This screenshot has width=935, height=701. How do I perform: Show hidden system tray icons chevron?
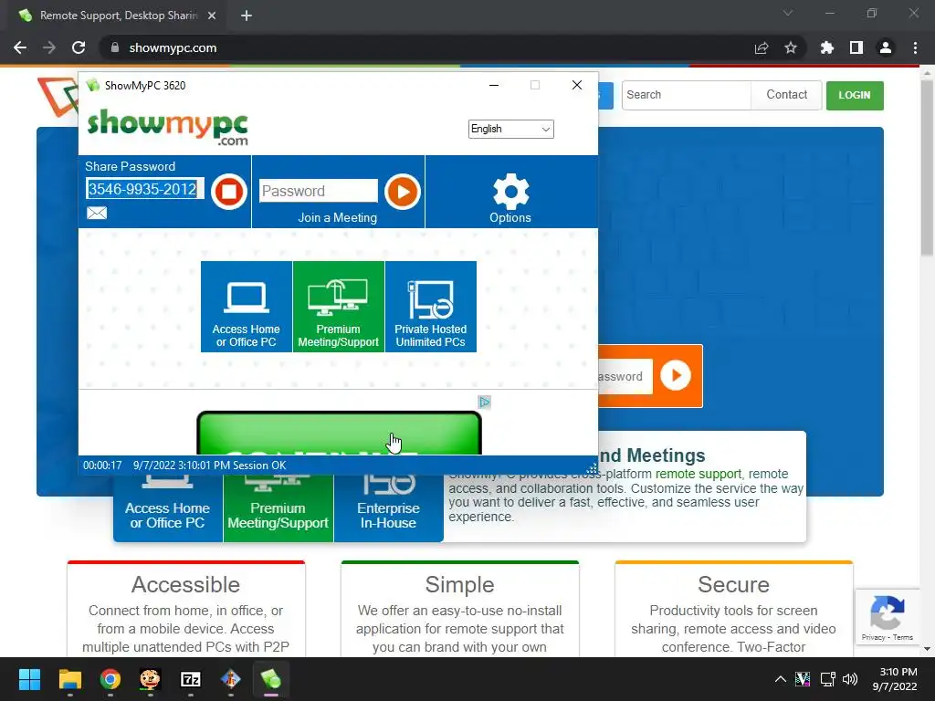tap(780, 679)
